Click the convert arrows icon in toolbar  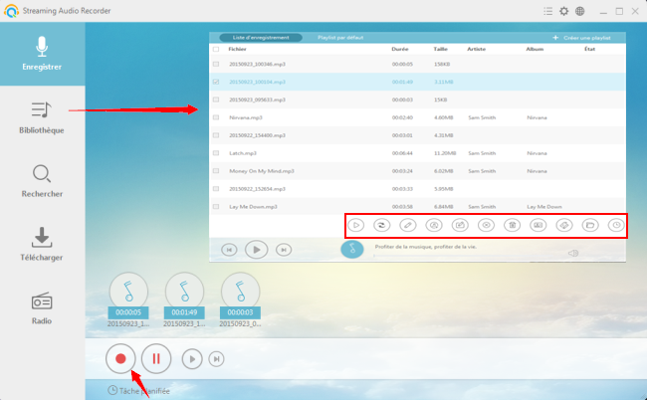381,225
